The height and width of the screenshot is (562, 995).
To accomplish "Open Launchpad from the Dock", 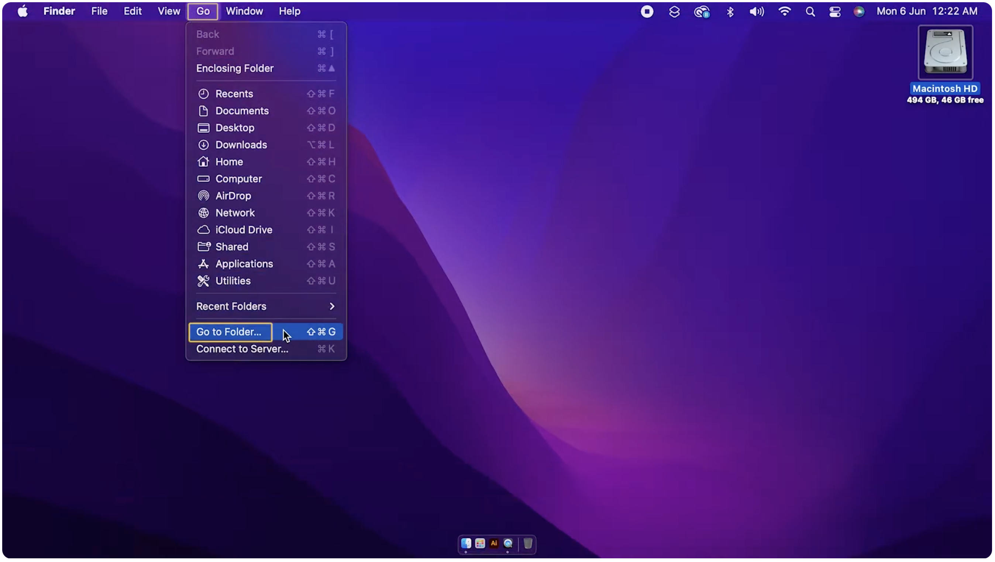I will coord(480,544).
